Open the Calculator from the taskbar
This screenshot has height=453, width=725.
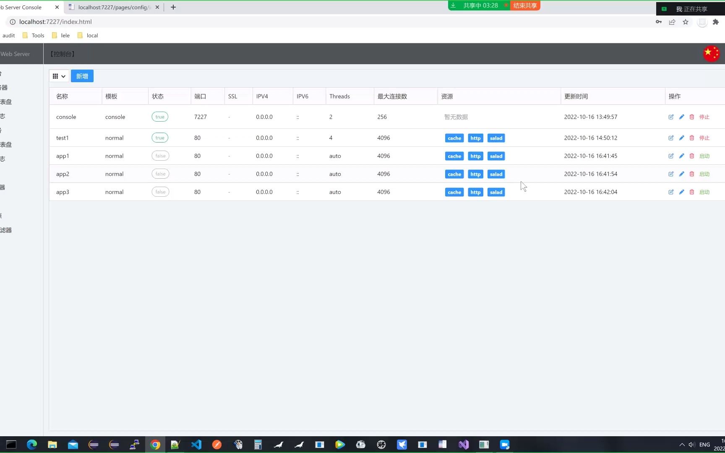pos(258,445)
